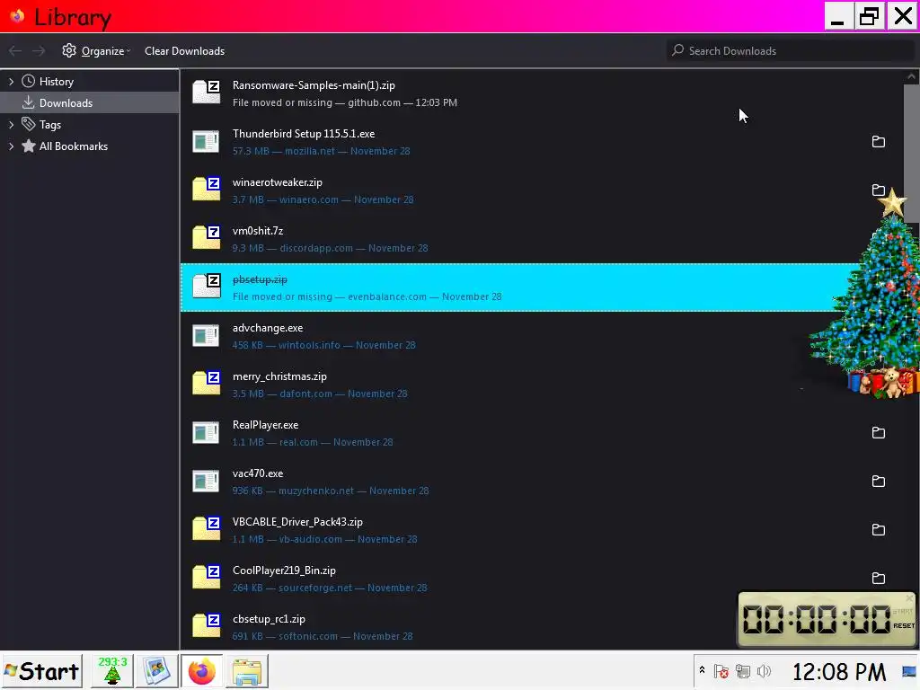
Task: Show VBCABLE_Driver_Pack43.zip in folder
Action: click(x=878, y=530)
